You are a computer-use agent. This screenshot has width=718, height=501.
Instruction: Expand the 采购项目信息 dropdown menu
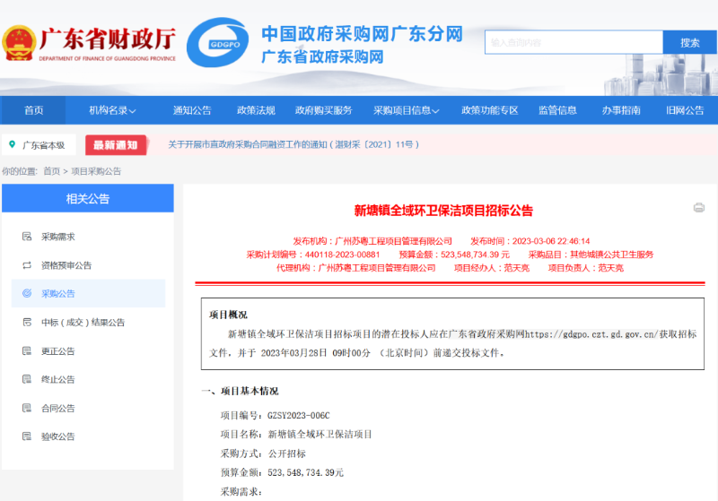[407, 110]
